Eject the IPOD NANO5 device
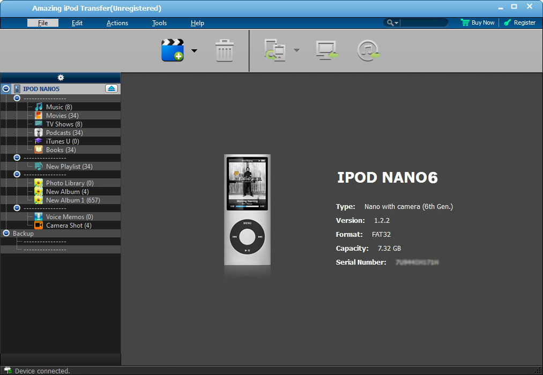Screen dimensions: 543x375 [x=111, y=88]
